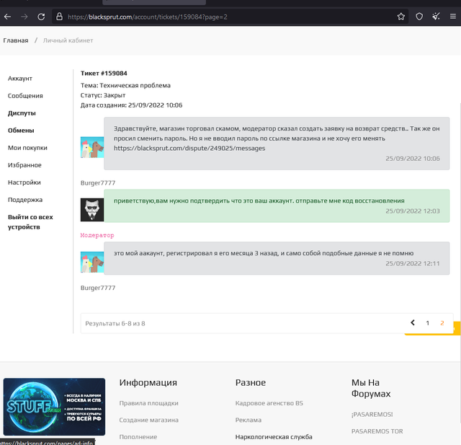Viewport: 461px width, 445px height.
Task: Open the Наркологическая служба link
Action: coord(274,437)
